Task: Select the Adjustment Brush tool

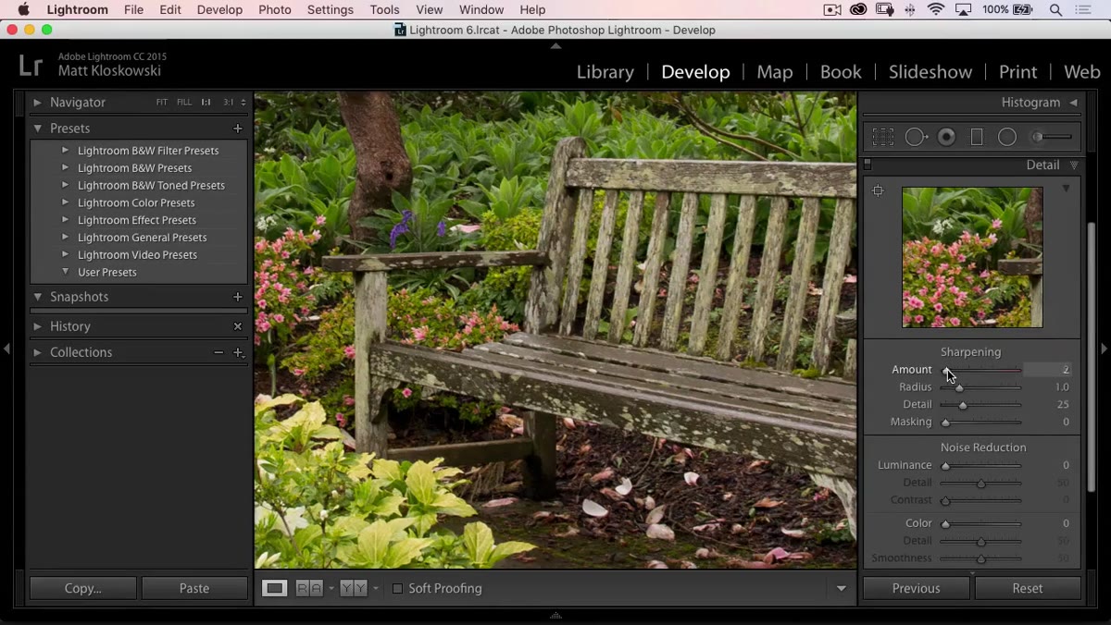Action: pos(1052,137)
